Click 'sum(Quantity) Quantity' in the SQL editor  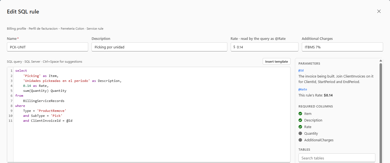45,91
